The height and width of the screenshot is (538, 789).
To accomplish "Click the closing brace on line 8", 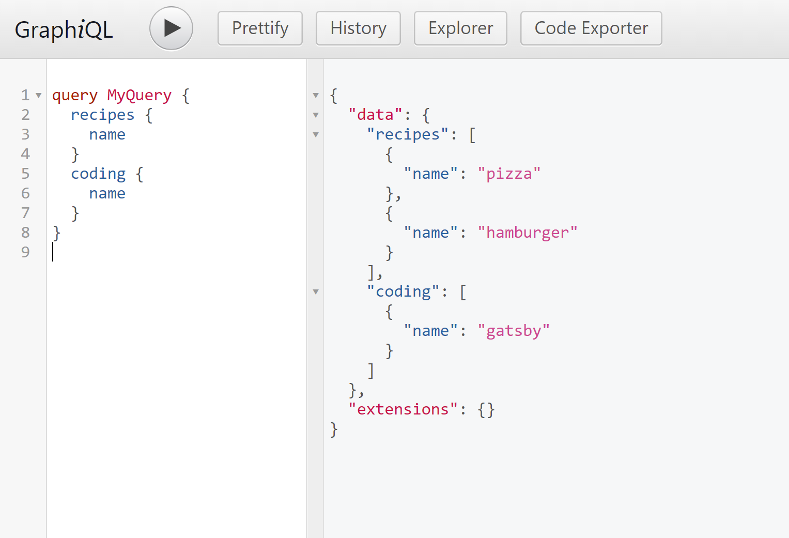I will 57,233.
